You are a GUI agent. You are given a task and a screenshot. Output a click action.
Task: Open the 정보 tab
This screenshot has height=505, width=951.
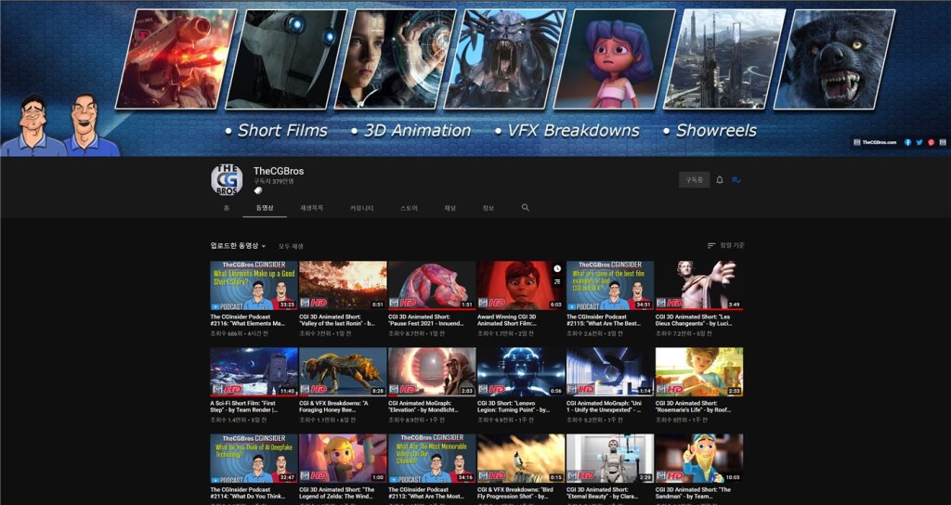(489, 208)
